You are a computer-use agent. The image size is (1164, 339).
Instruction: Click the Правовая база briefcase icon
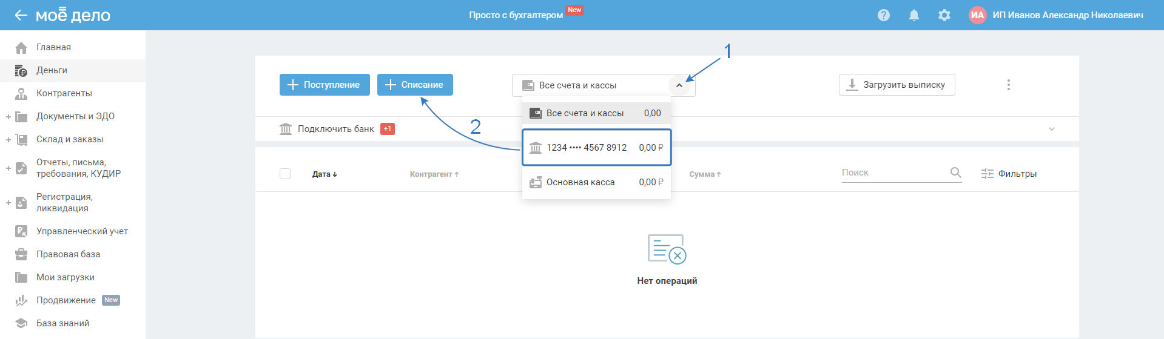point(21,254)
